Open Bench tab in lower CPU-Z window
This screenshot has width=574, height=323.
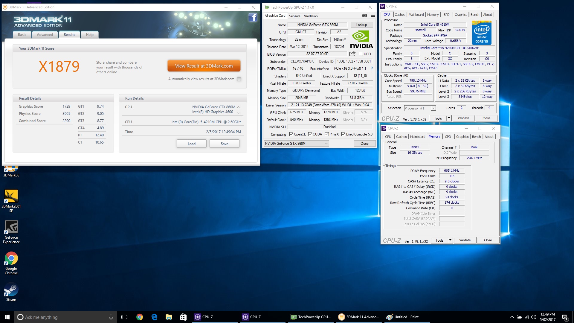pyautogui.click(x=476, y=137)
